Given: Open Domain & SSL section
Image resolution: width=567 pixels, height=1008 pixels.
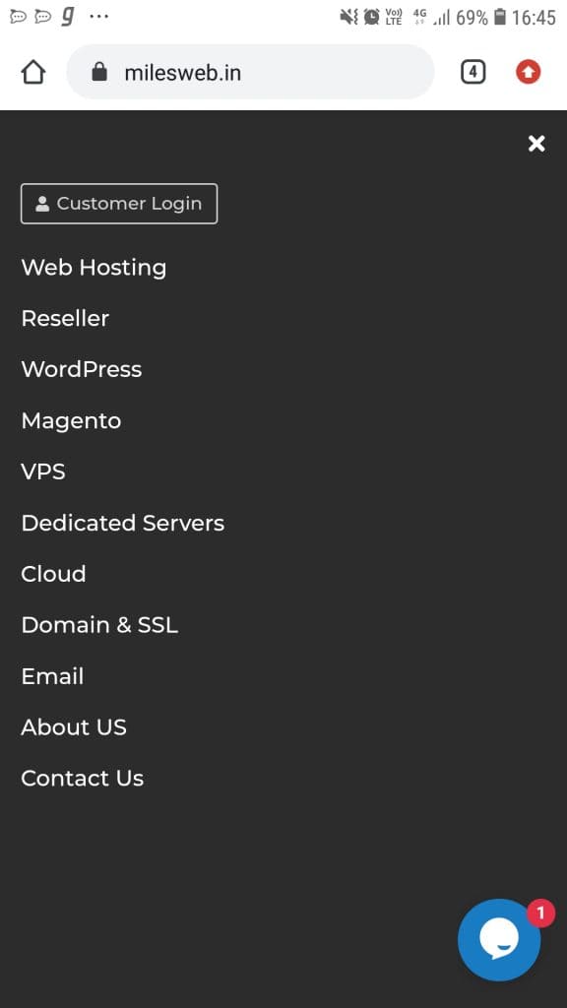Looking at the screenshot, I should pos(99,625).
